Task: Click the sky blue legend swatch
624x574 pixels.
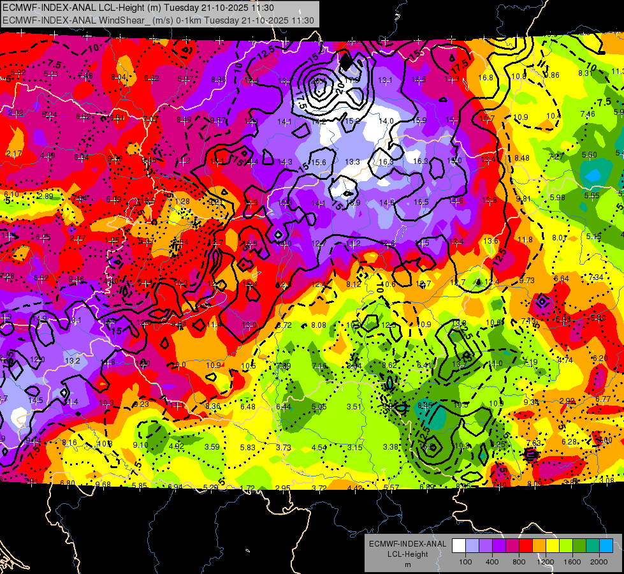Action: point(606,545)
